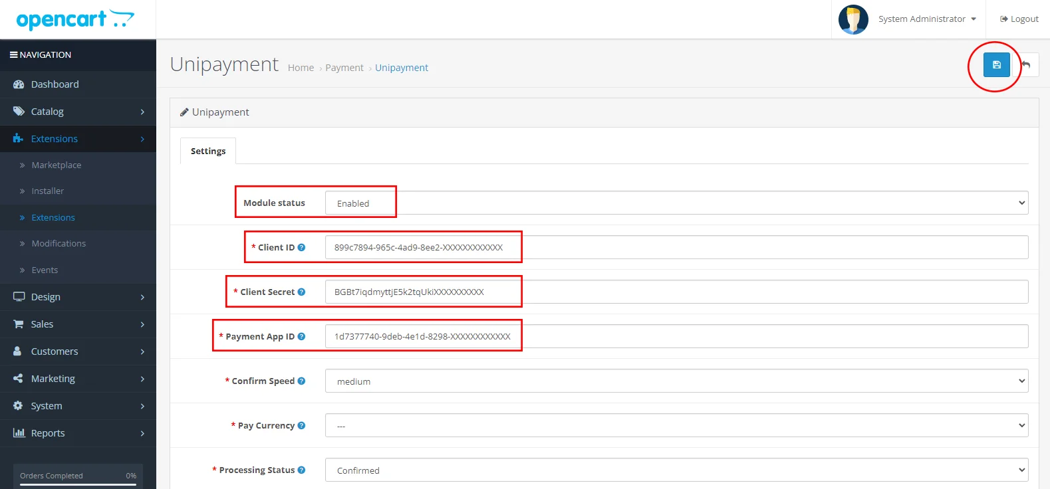This screenshot has width=1050, height=489.
Task: Expand the Design menu chevron
Action: pos(142,297)
